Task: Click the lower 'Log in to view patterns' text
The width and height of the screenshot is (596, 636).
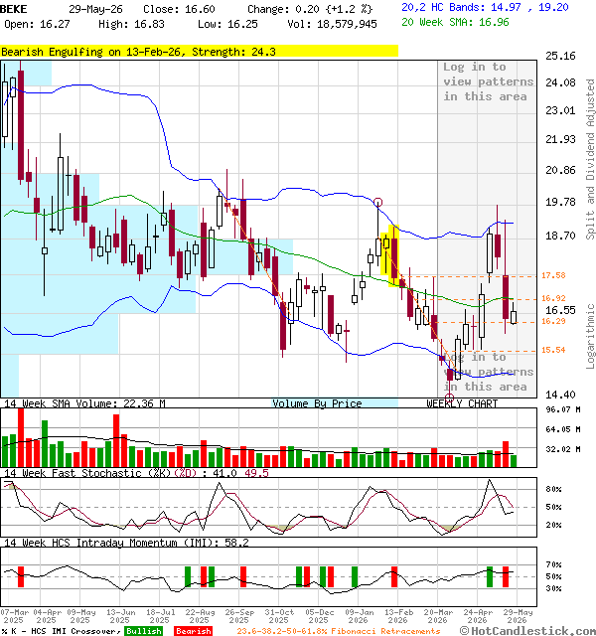Action: pos(489,372)
